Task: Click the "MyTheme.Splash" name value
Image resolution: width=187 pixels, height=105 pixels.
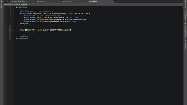Action: coord(41,30)
